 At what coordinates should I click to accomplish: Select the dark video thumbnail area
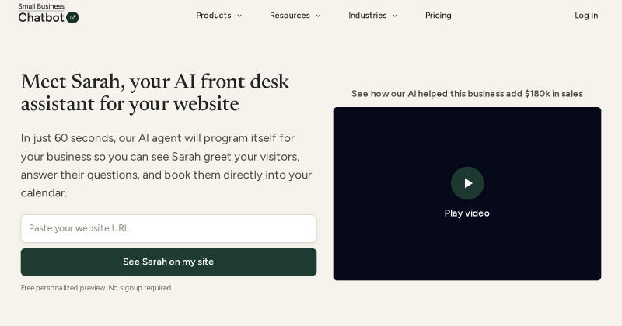pos(467,194)
